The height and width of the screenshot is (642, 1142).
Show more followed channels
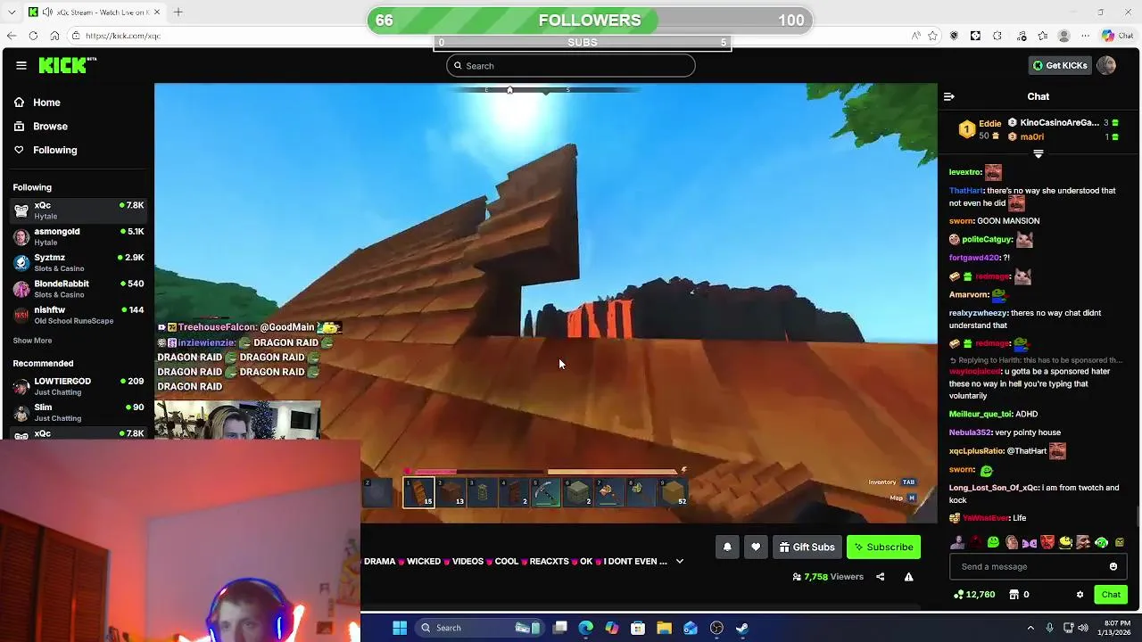point(32,341)
